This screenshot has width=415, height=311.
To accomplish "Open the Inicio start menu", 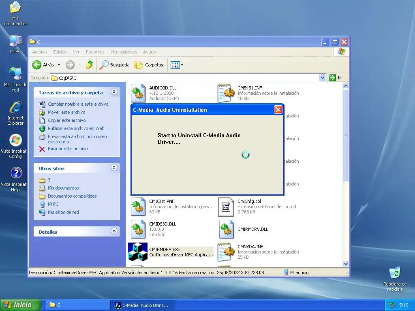I will (x=21, y=305).
